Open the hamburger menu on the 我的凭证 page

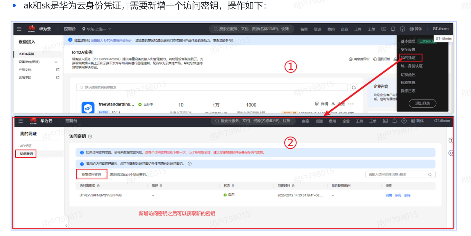point(21,121)
